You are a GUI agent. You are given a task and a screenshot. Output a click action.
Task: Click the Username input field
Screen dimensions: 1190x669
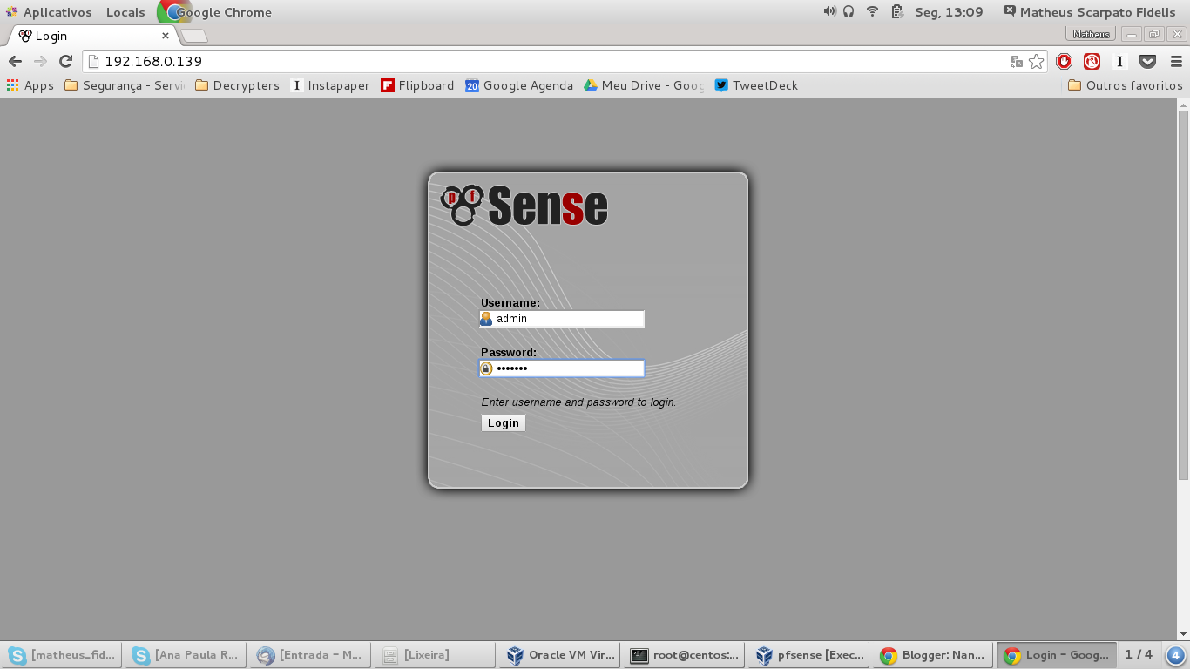[x=562, y=319]
